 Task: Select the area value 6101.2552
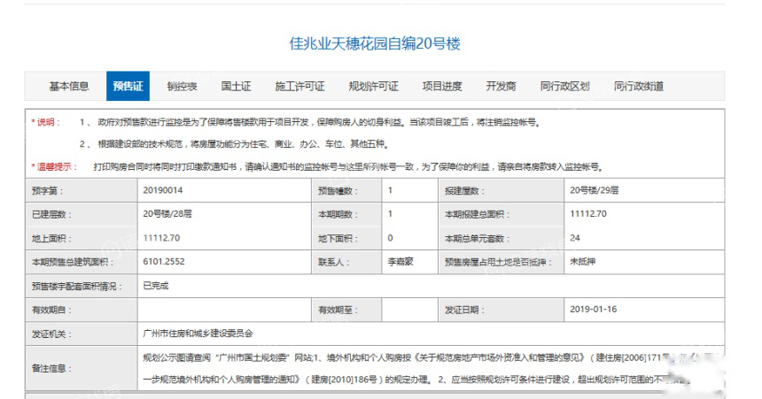[164, 262]
